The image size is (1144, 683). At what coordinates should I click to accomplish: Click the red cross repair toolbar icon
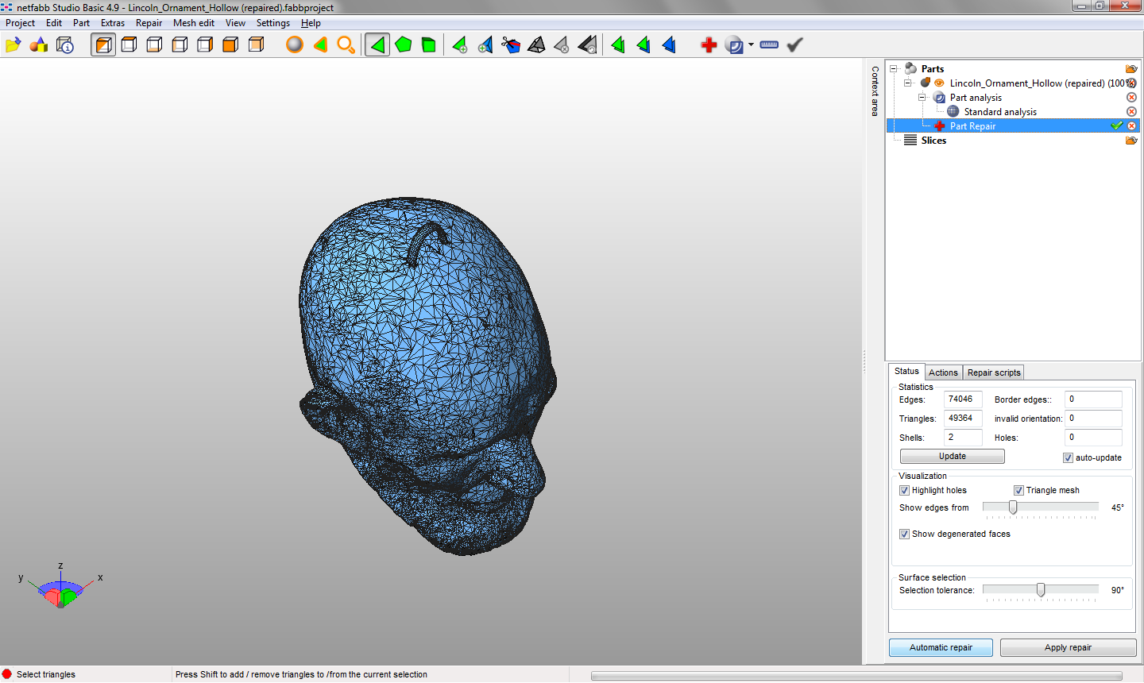tap(709, 45)
